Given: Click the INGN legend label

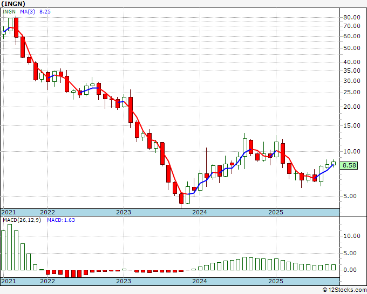Looking at the screenshot, I should 9,12.
